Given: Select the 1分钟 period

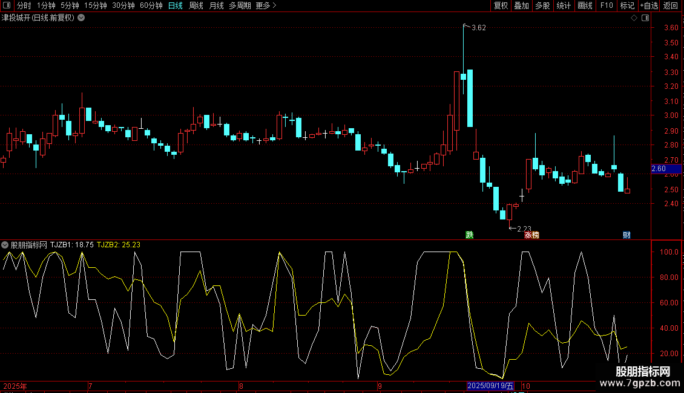Looking at the screenshot, I should click(46, 5).
